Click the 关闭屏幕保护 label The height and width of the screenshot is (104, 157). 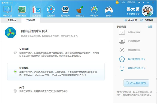134,41
